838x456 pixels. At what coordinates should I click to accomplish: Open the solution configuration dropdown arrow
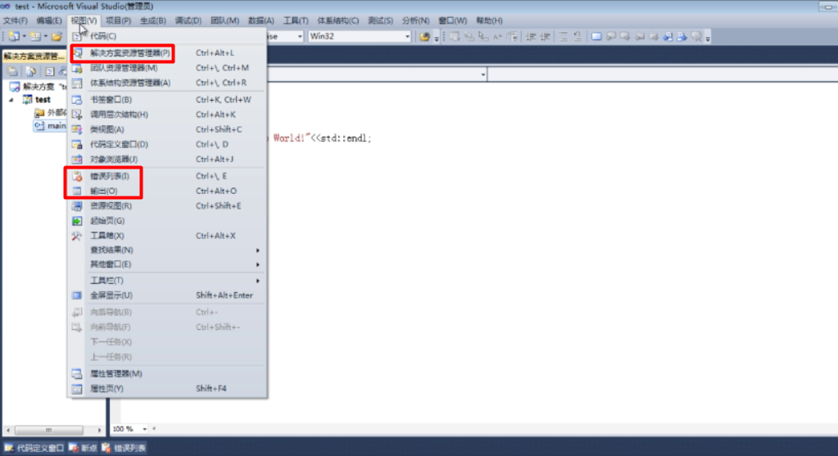300,36
